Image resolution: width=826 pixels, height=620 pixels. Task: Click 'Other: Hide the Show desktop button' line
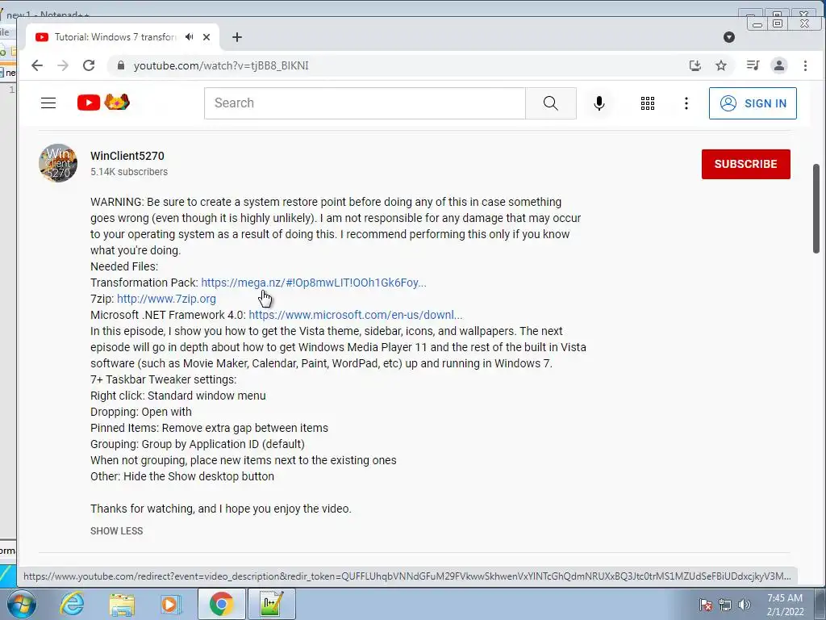click(x=182, y=476)
